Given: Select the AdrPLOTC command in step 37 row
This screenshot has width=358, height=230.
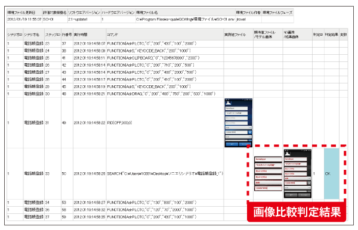Looking at the screenshot, I should click(165, 217).
